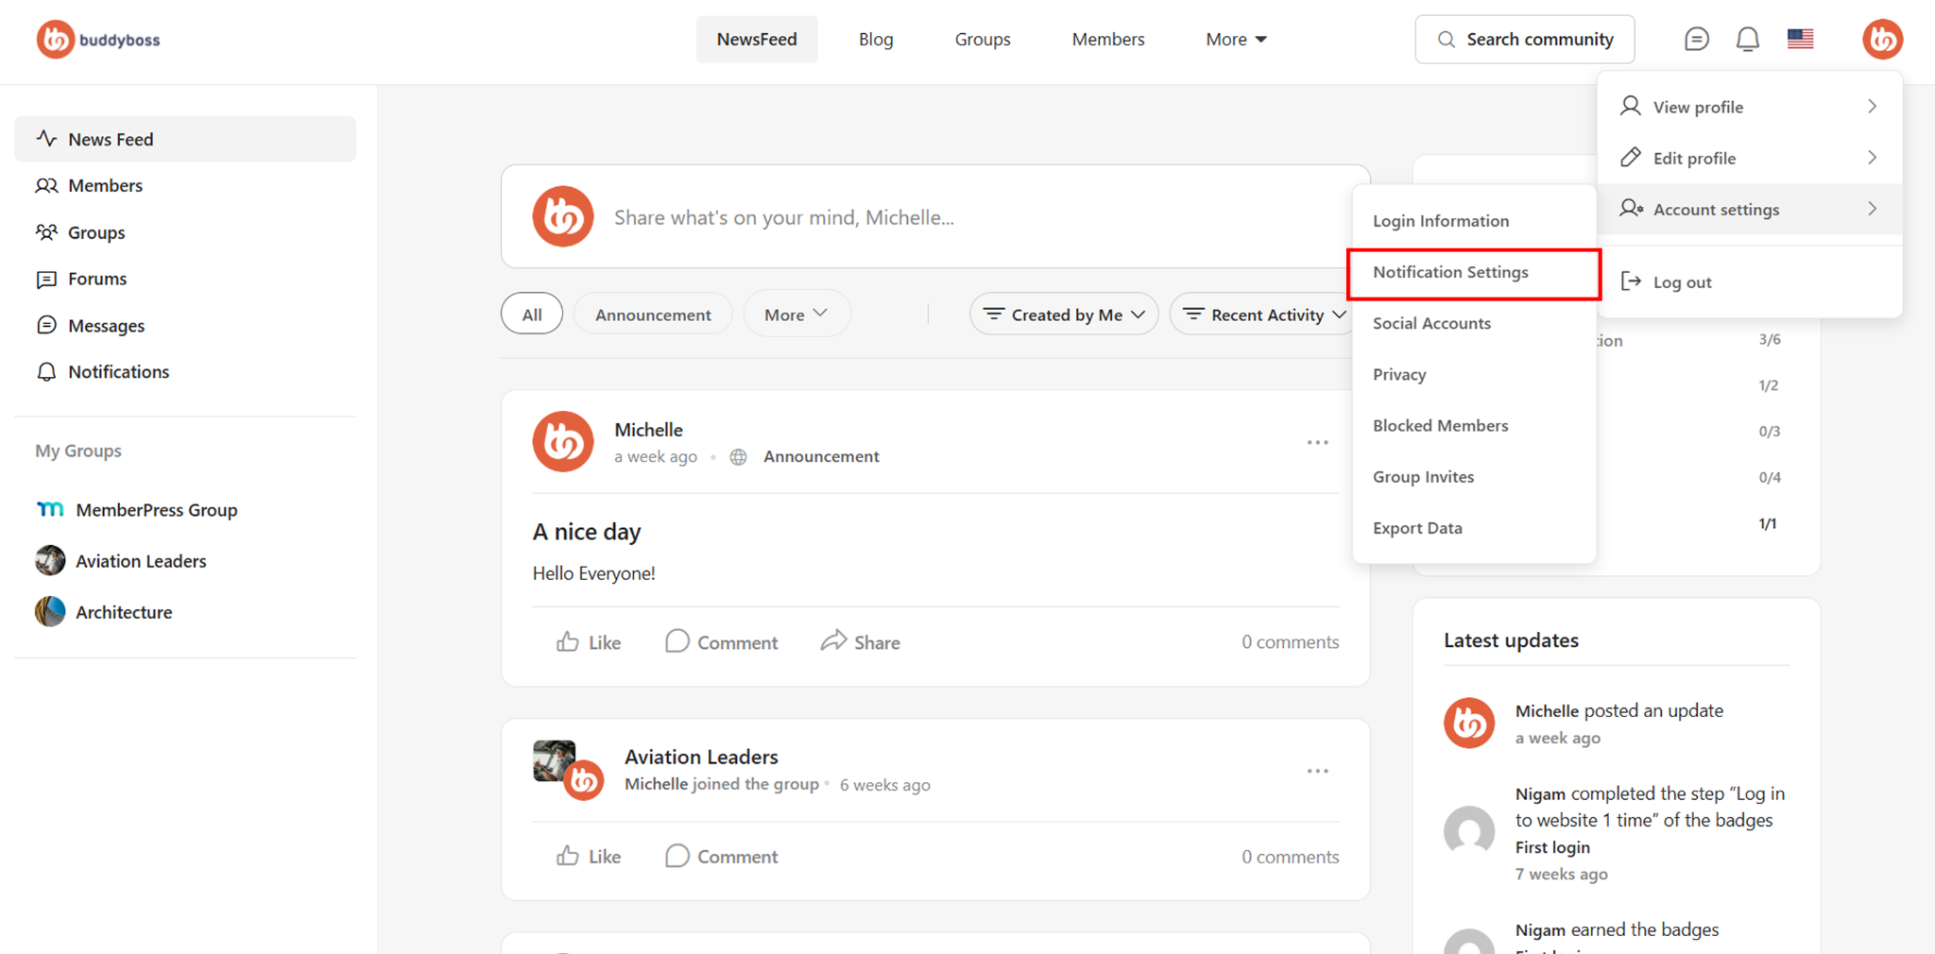Image resolution: width=1935 pixels, height=954 pixels.
Task: Open the Recent Activity sort dropdown
Action: (1264, 315)
